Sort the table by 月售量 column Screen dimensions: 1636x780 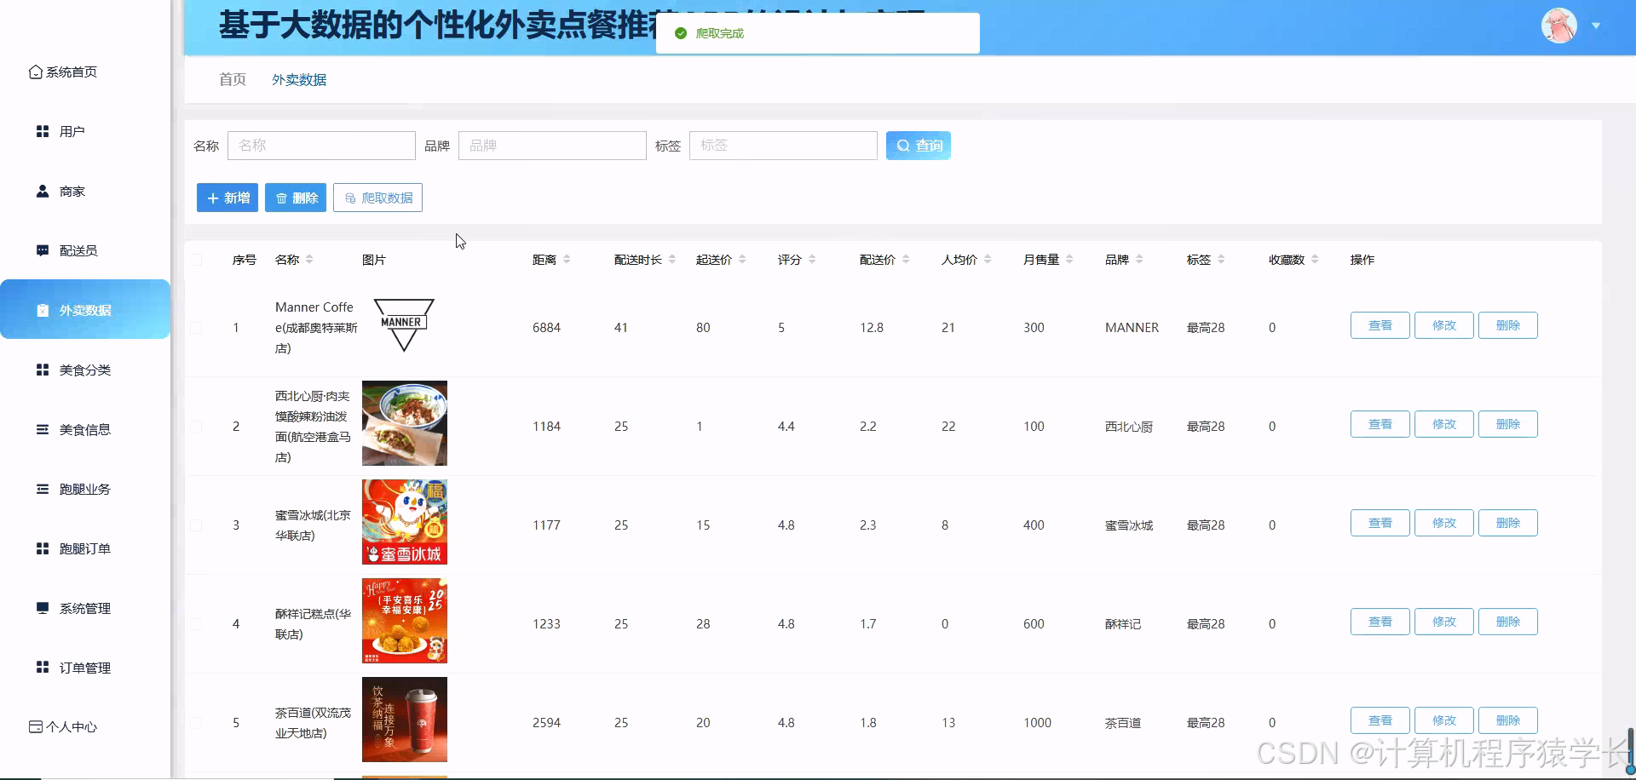pyautogui.click(x=1069, y=260)
